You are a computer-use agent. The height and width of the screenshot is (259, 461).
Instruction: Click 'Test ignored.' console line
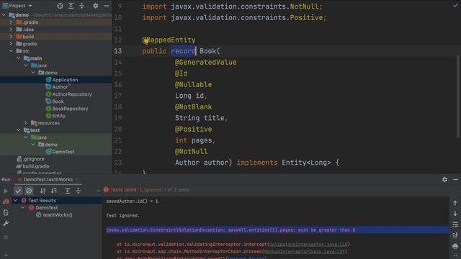click(x=123, y=216)
